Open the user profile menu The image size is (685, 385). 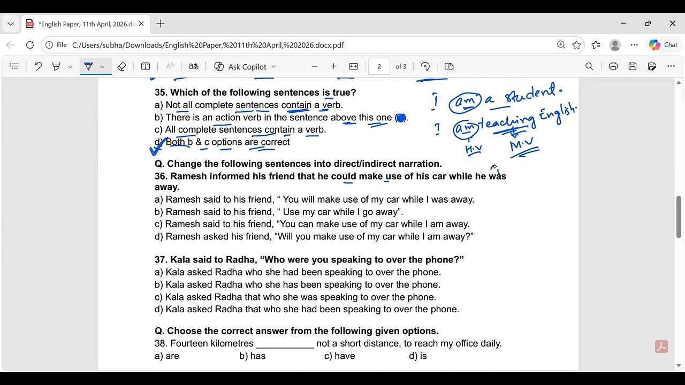pos(615,45)
